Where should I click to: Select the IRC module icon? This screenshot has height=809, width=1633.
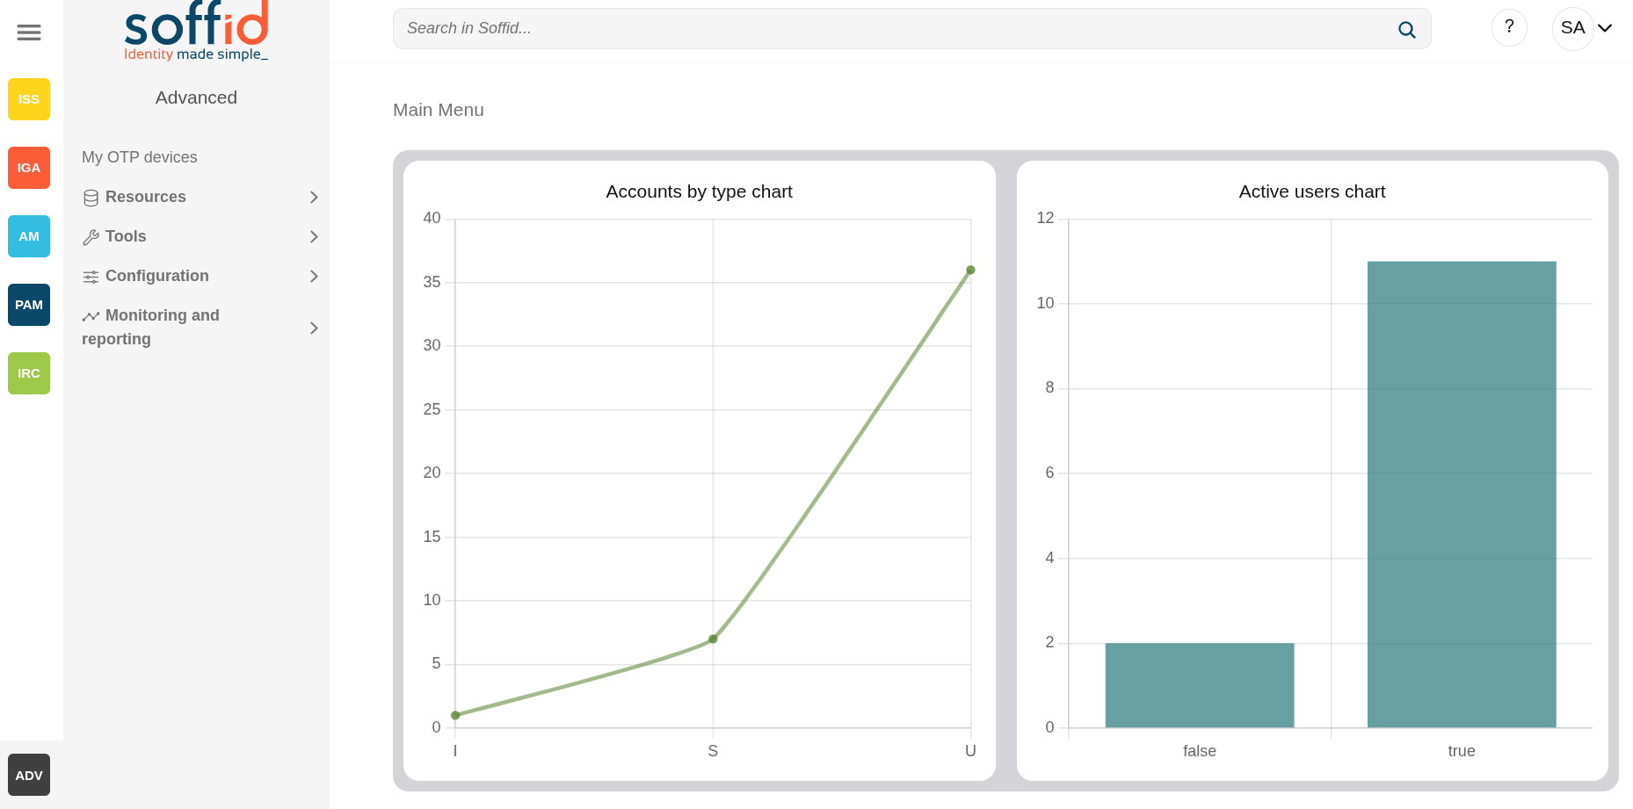pos(29,373)
